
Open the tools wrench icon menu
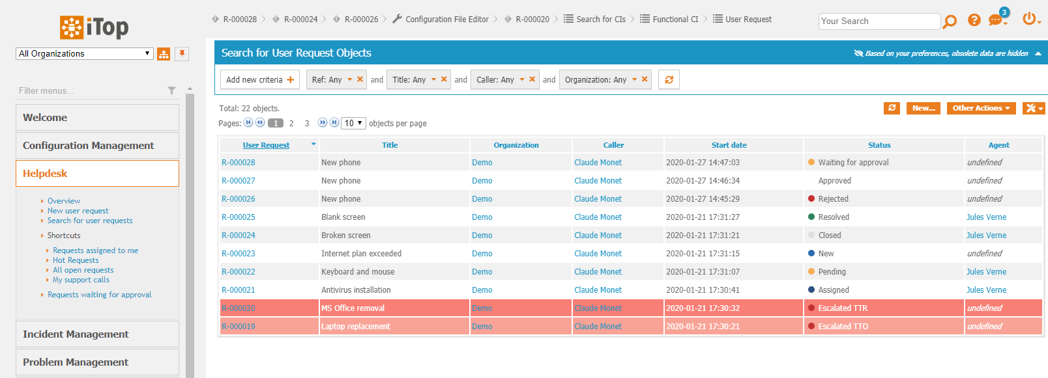click(1033, 108)
